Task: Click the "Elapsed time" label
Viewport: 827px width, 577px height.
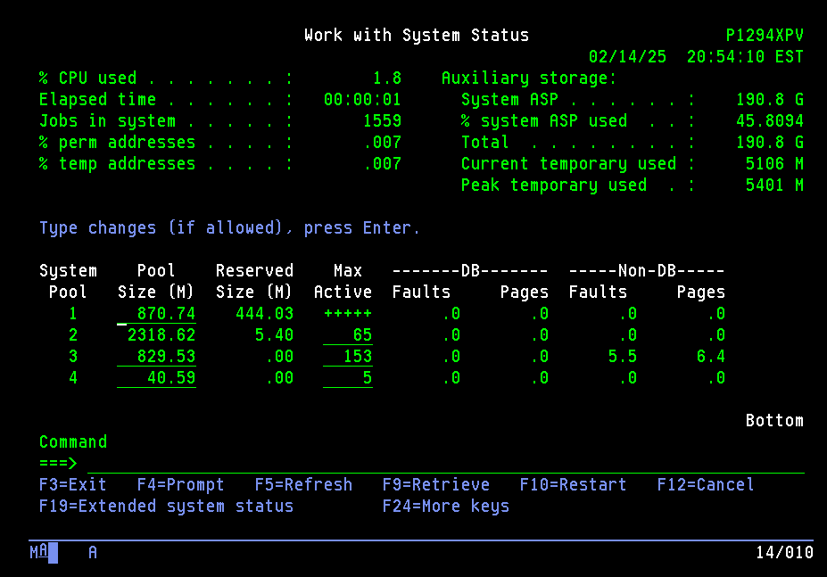Action: pos(97,100)
